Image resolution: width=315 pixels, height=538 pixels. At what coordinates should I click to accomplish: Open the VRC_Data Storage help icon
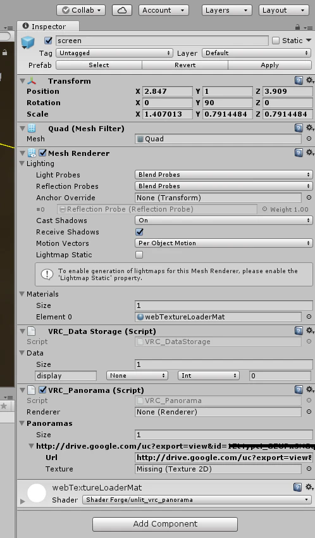pos(299,331)
